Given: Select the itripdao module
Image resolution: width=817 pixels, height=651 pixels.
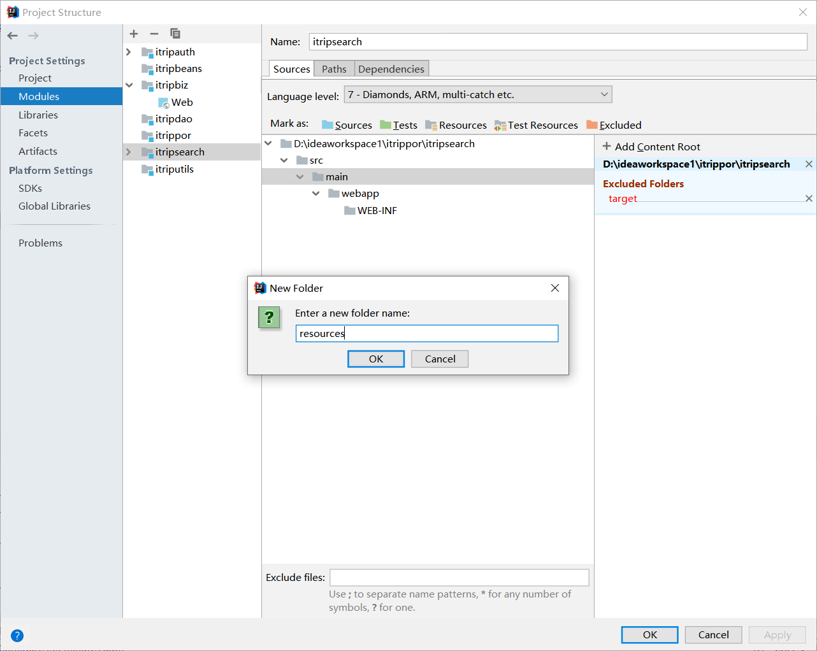Looking at the screenshot, I should 167,118.
